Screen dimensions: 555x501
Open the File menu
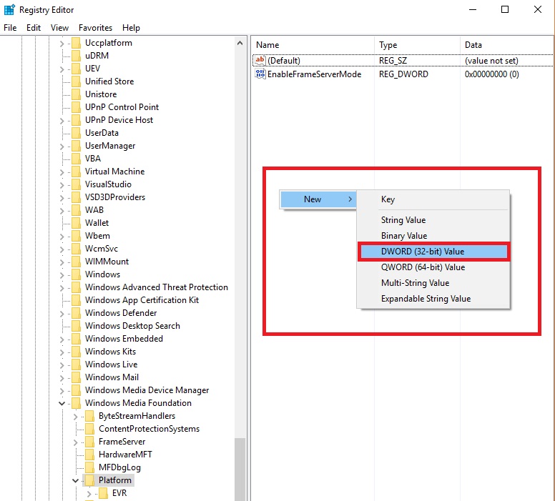point(10,28)
